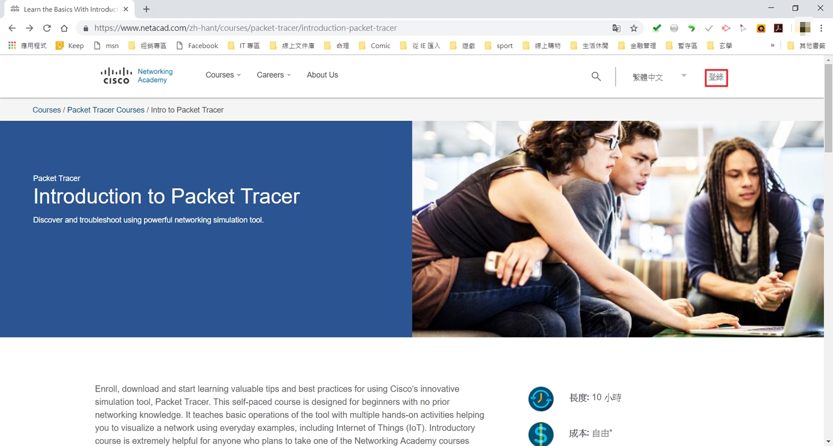Open the Chrome profile avatar

[x=805, y=28]
